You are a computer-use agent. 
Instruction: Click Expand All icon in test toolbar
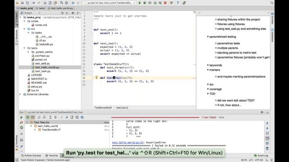click(x=50, y=117)
